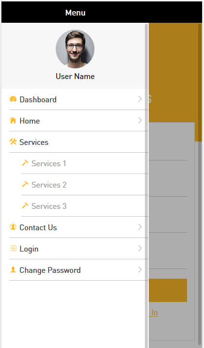Screen dimensions: 204x348
Task: Open the Home row chevron arrow
Action: (x=140, y=120)
